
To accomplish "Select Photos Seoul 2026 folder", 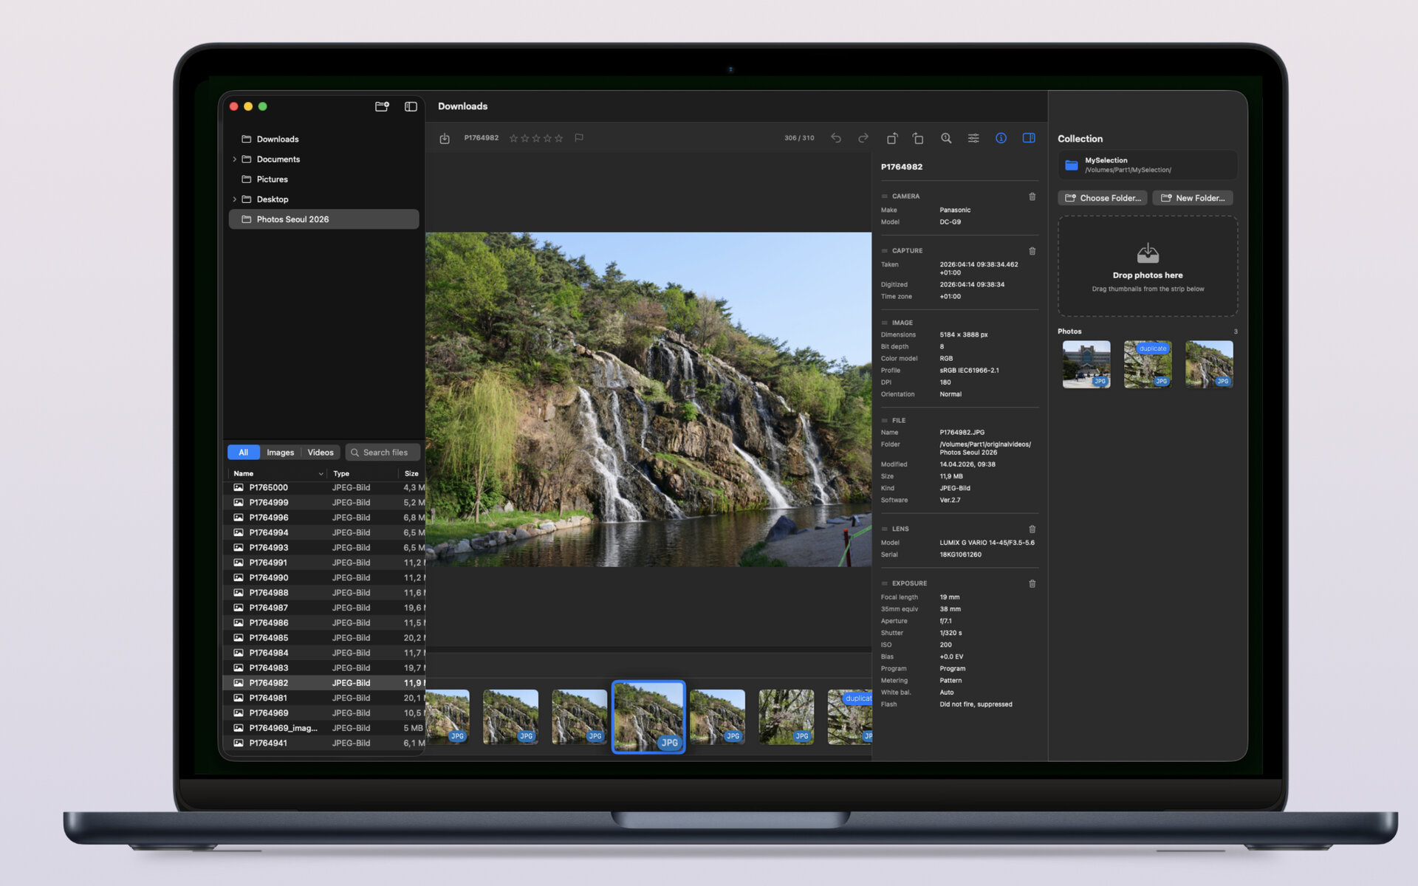I will pyautogui.click(x=324, y=219).
